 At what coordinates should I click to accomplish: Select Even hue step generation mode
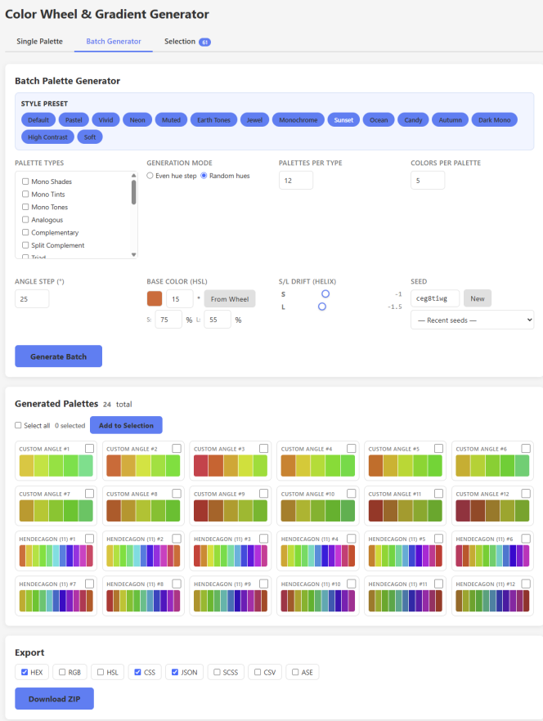[x=150, y=176]
